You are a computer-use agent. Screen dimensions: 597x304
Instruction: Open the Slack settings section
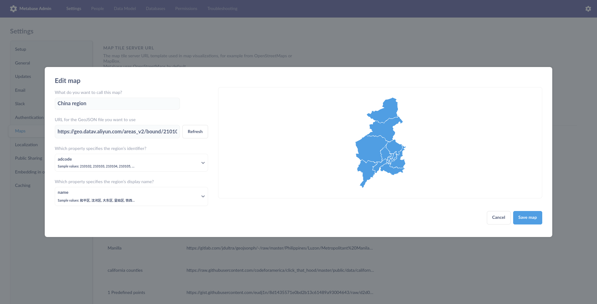click(x=20, y=104)
